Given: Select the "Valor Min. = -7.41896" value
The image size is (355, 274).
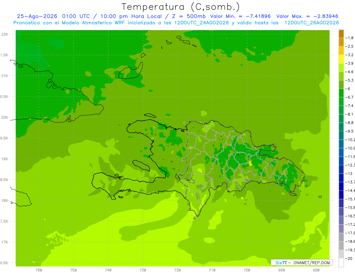Looking at the screenshot, I should (x=240, y=16).
